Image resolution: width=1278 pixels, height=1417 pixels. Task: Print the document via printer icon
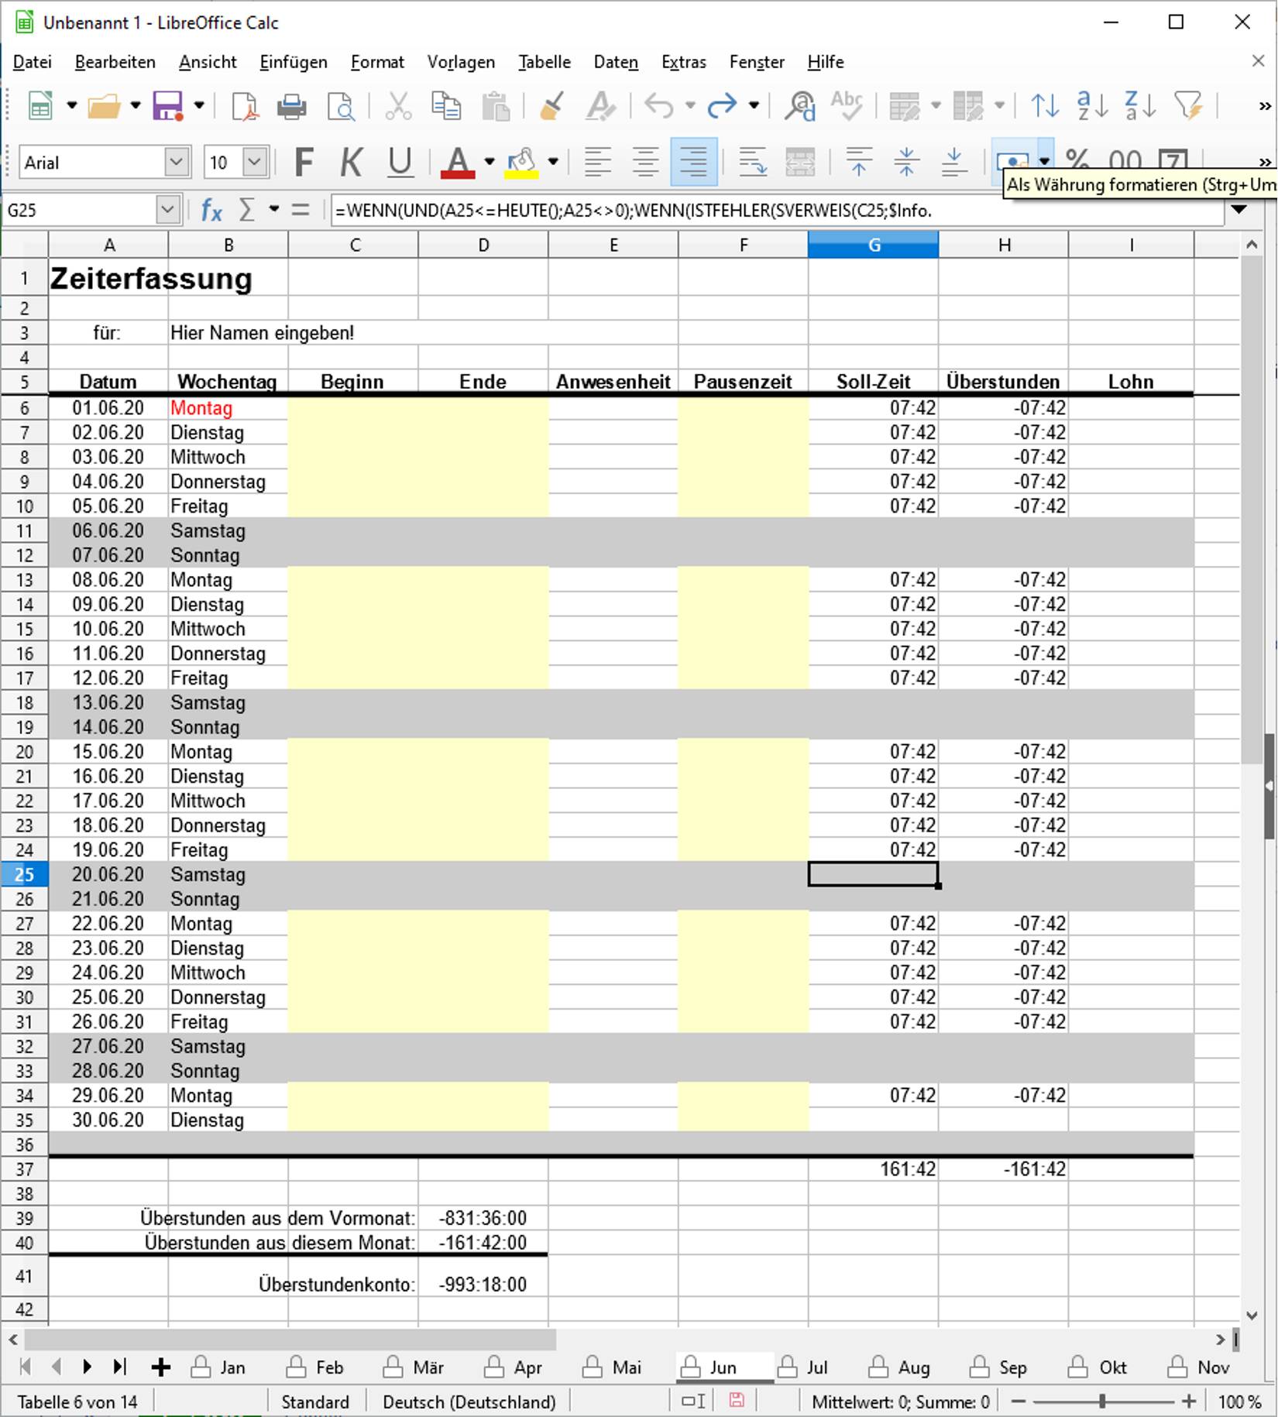(292, 105)
